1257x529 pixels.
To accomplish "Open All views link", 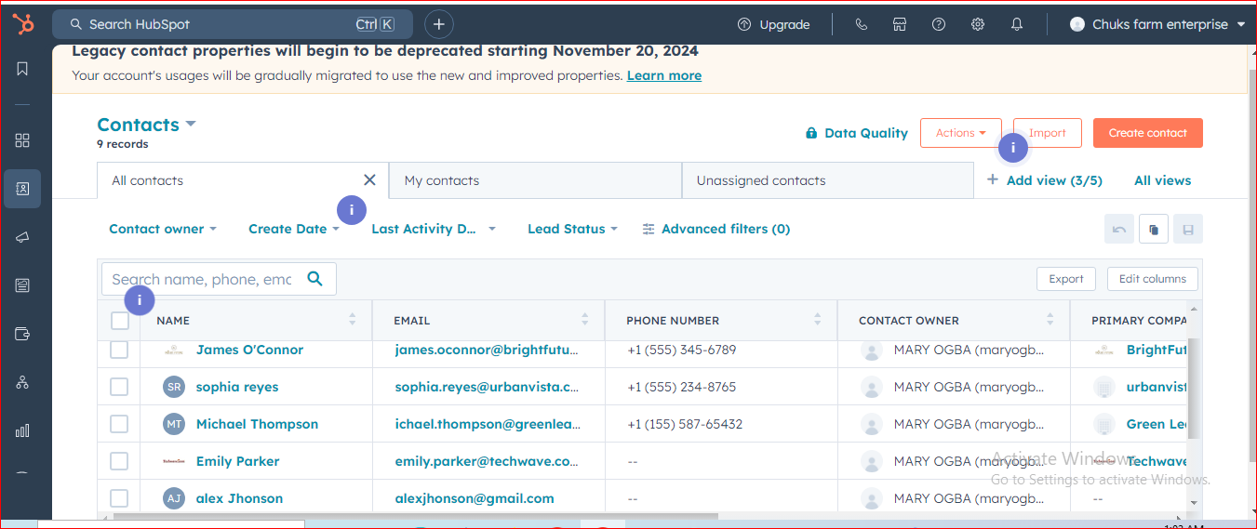I will (x=1162, y=180).
